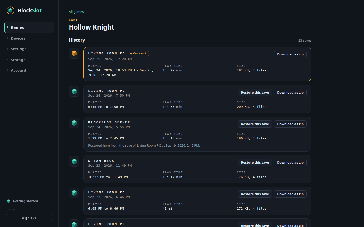Download the BlockSlot Server save as zip
The image size is (364, 227).
[290, 124]
